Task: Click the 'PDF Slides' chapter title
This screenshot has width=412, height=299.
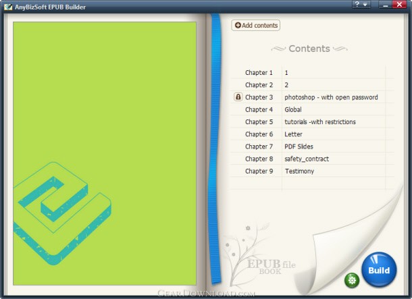Action: click(299, 146)
